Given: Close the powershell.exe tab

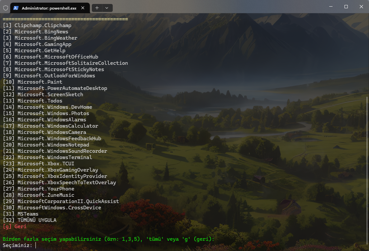Looking at the screenshot, I should coord(83,8).
